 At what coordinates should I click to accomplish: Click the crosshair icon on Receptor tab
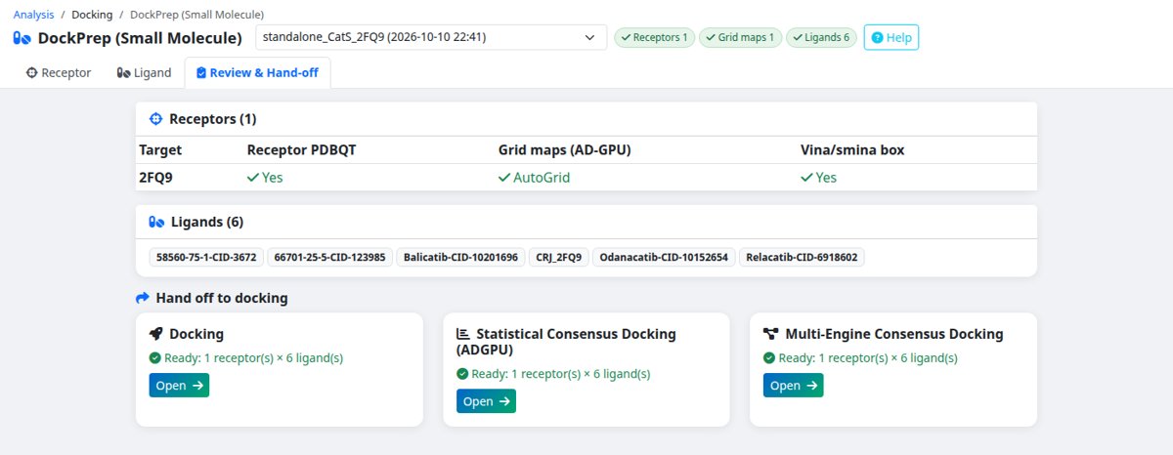point(31,72)
